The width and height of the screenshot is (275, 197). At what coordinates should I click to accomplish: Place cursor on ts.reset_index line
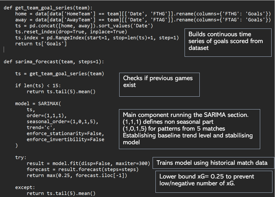[71, 32]
